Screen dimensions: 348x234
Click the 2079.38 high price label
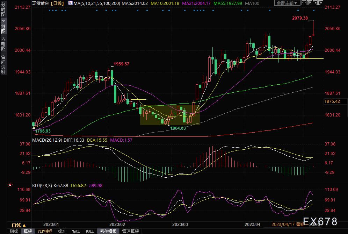[300, 18]
